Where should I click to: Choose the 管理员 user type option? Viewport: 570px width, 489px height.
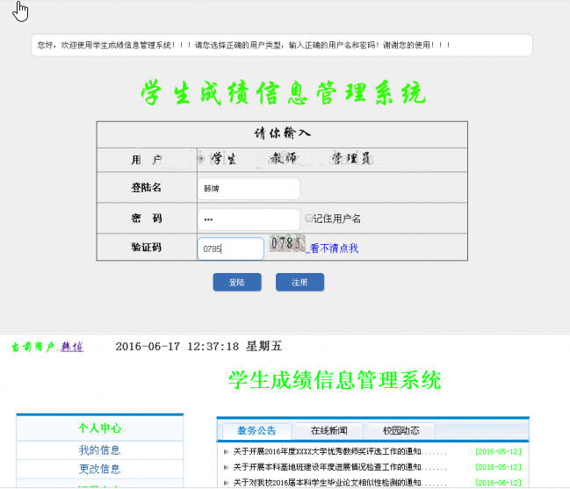tap(350, 158)
